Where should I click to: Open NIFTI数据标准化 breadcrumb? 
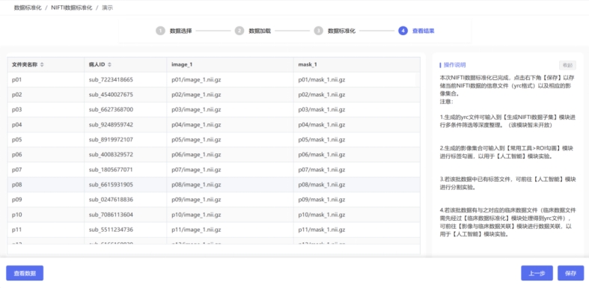72,7
